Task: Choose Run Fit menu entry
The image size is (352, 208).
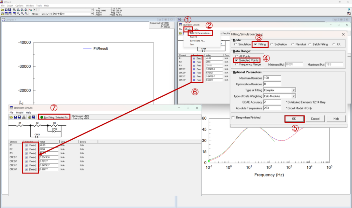Action: pyautogui.click(x=193, y=37)
